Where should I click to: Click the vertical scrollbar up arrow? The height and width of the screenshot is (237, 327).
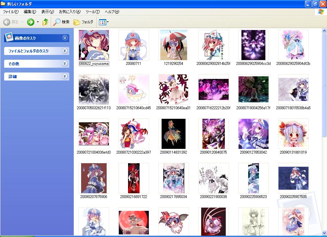(324, 31)
